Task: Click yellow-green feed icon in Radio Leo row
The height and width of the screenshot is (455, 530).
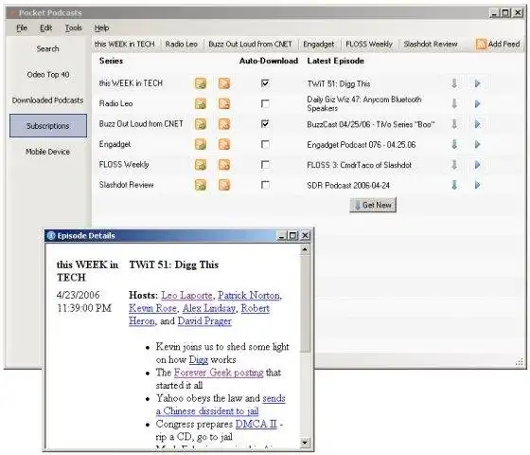Action: pos(201,103)
